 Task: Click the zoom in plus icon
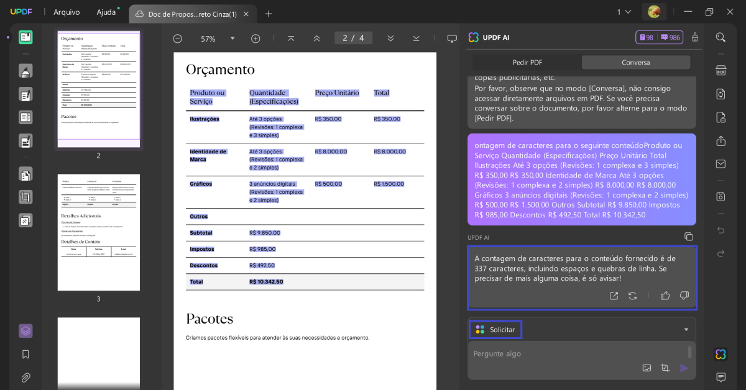(256, 39)
